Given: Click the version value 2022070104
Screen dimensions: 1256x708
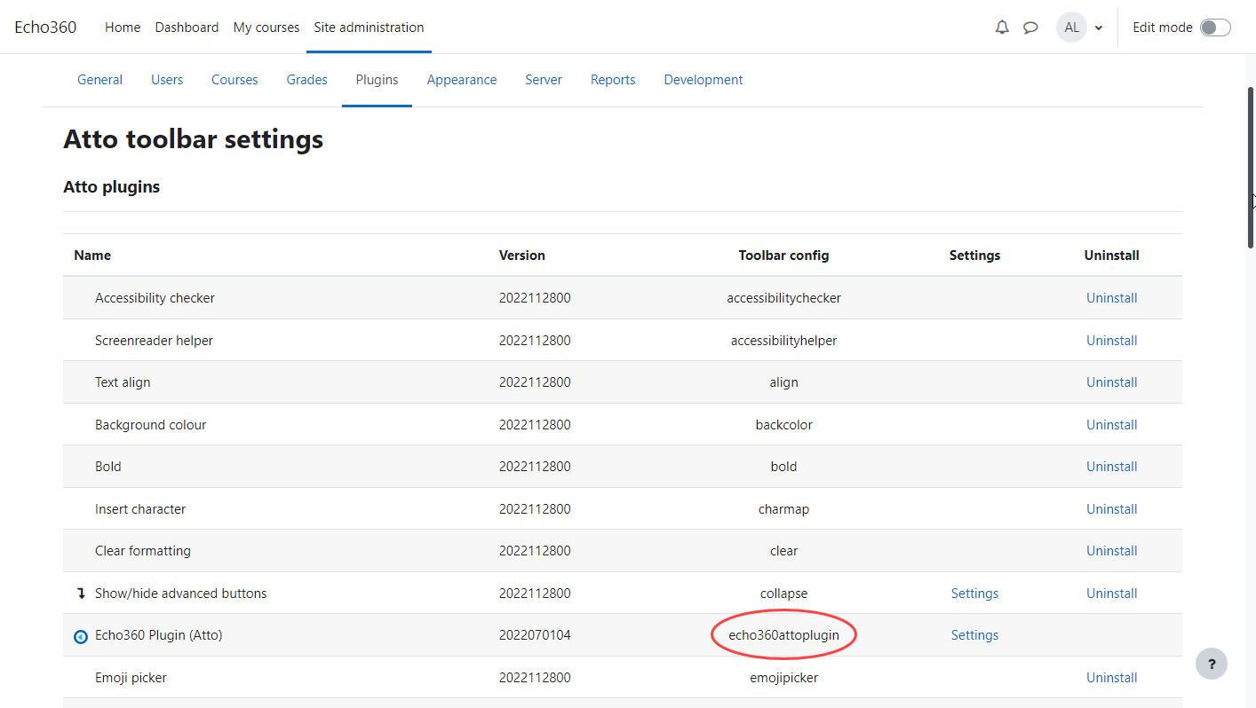Looking at the screenshot, I should pos(535,635).
